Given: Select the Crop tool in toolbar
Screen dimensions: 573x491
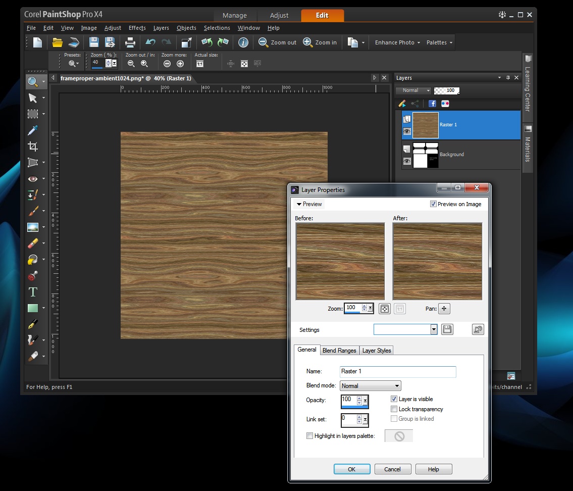Looking at the screenshot, I should [33, 146].
